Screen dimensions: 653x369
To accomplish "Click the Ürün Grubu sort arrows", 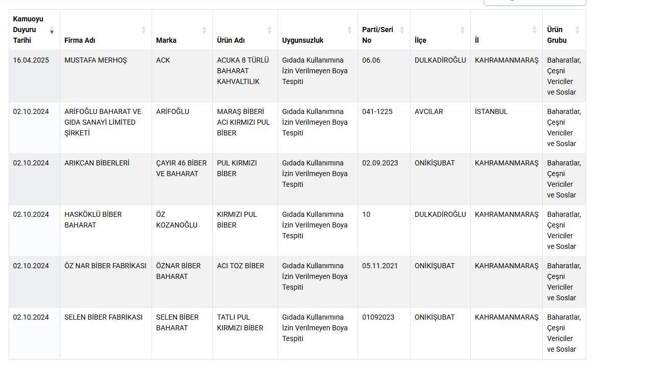I will pos(577,30).
